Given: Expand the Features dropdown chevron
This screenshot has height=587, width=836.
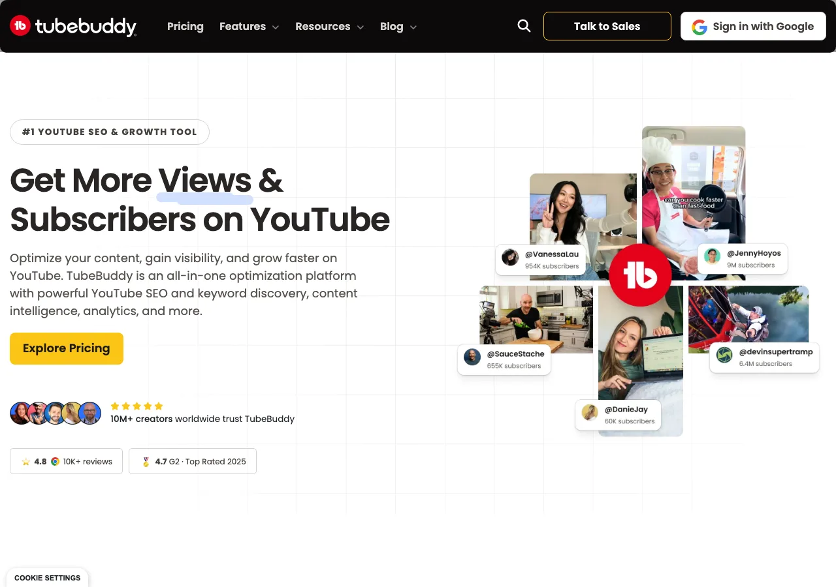Looking at the screenshot, I should pos(276,27).
